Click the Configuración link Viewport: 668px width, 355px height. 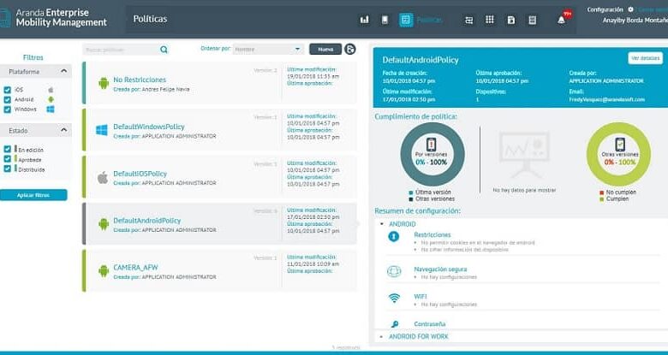point(605,9)
